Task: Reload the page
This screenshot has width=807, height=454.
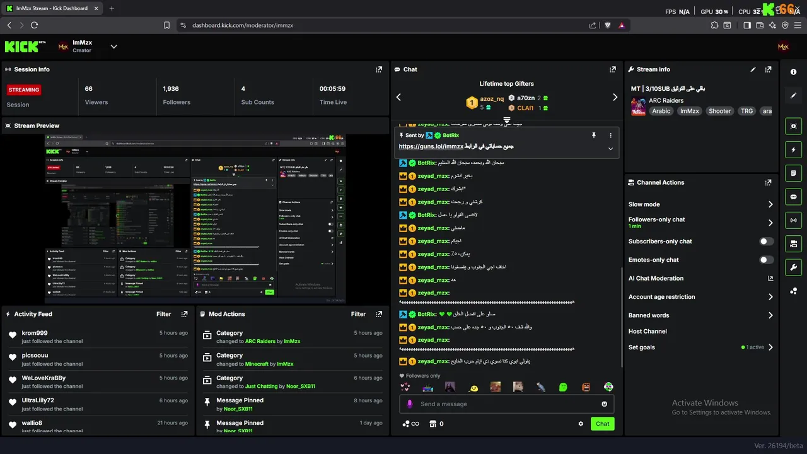Action: 34,25
